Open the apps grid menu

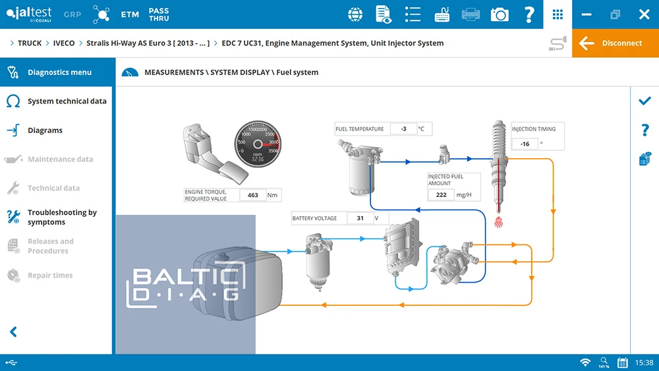pyautogui.click(x=558, y=14)
